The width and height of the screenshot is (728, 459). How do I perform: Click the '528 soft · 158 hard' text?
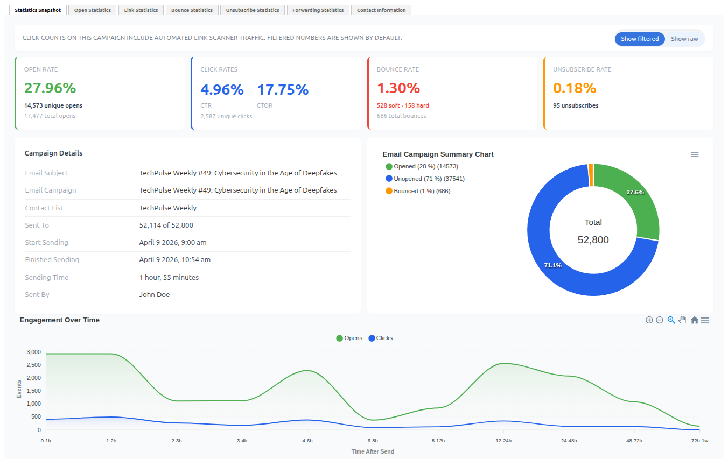403,105
